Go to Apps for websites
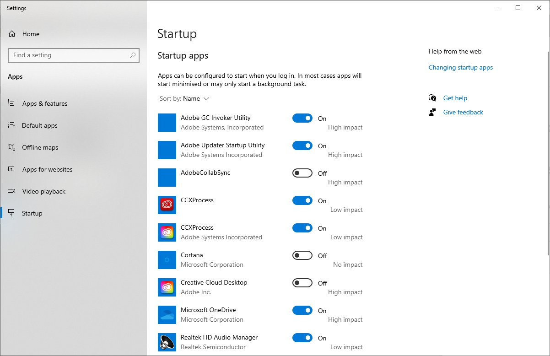This screenshot has height=356, width=550. pos(48,169)
